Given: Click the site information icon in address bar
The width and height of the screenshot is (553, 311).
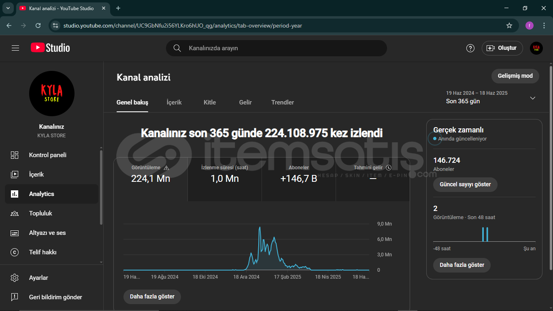Looking at the screenshot, I should (x=55, y=26).
